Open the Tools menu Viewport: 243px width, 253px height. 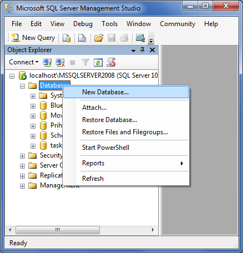click(110, 24)
